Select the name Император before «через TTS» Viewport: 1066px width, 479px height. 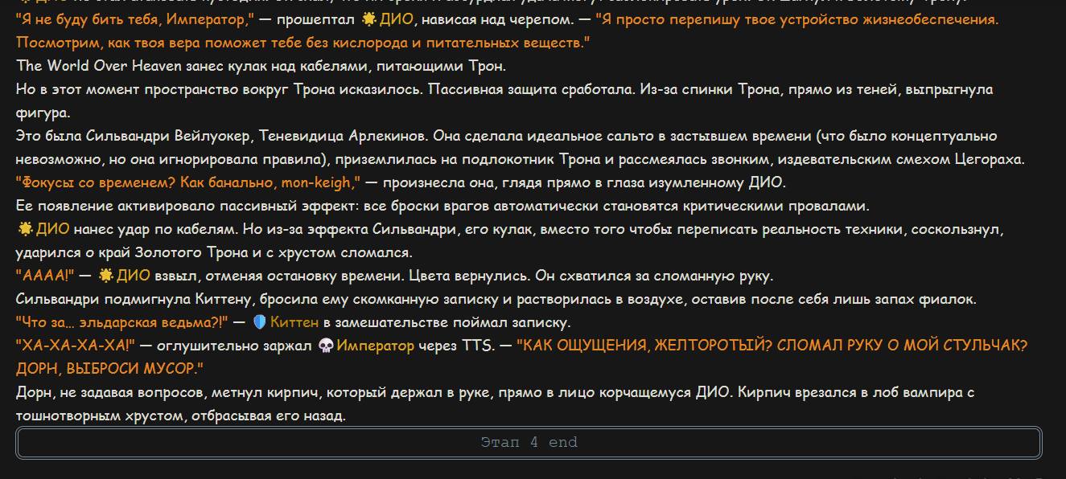pos(375,346)
